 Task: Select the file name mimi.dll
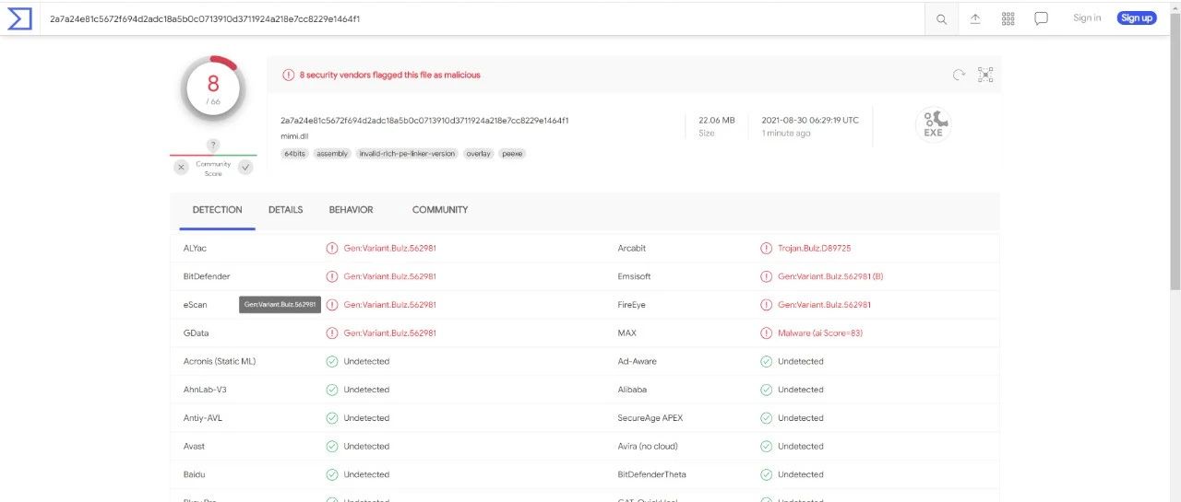coord(294,135)
